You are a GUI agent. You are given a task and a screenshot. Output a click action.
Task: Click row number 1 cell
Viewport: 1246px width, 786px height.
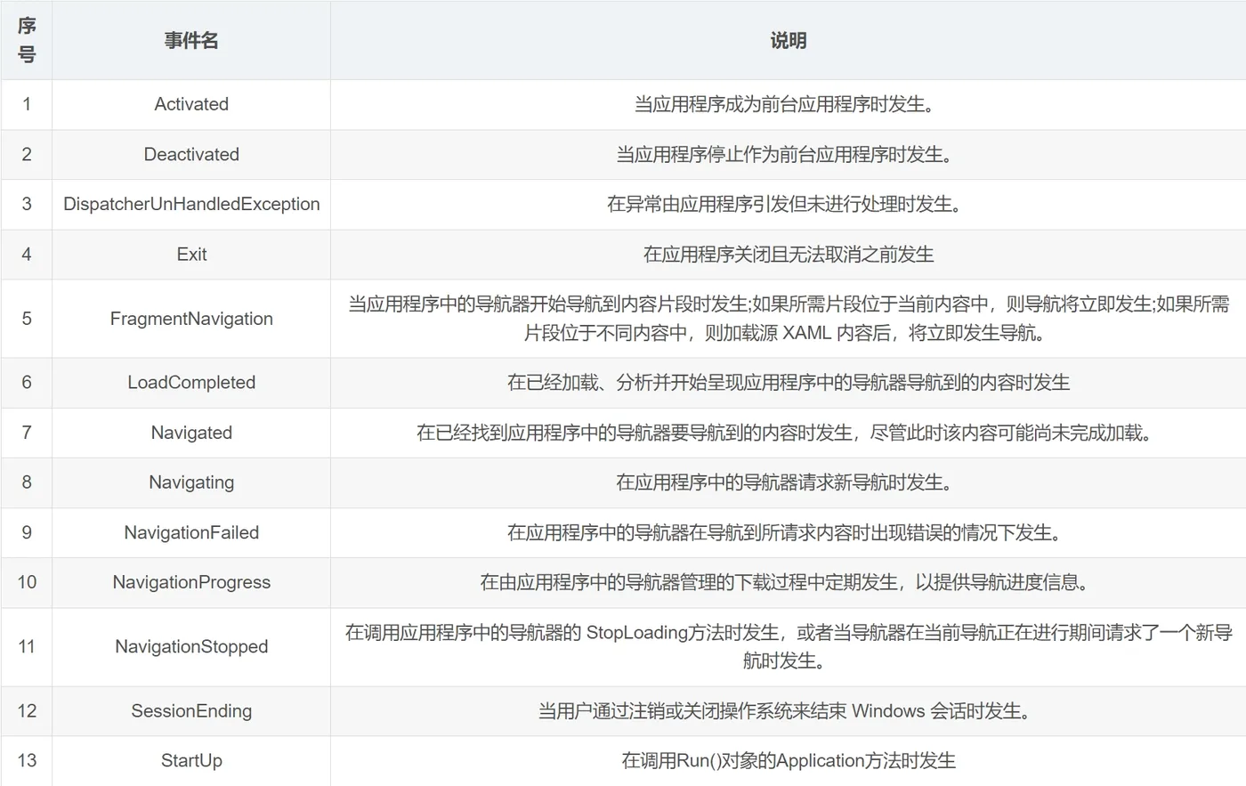point(27,104)
